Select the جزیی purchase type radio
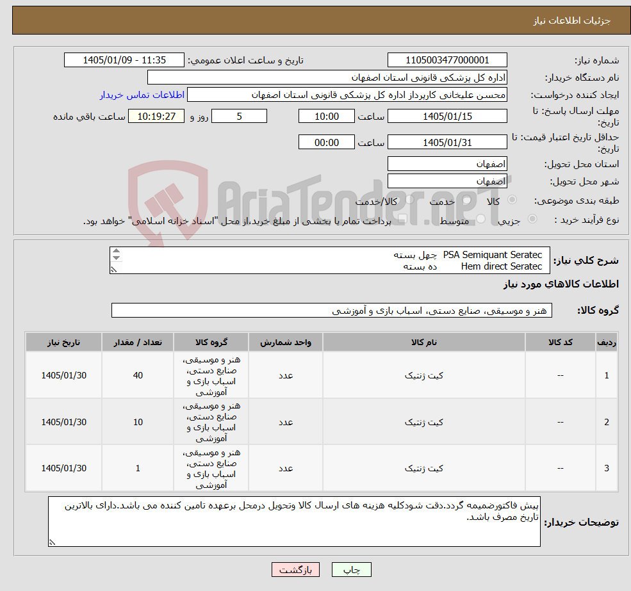Screen dimensions: 631x591 (532, 218)
